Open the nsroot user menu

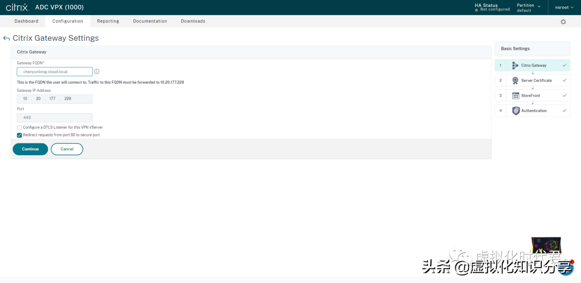coord(564,7)
